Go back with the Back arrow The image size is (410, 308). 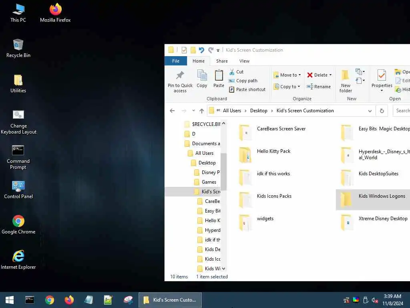click(172, 111)
